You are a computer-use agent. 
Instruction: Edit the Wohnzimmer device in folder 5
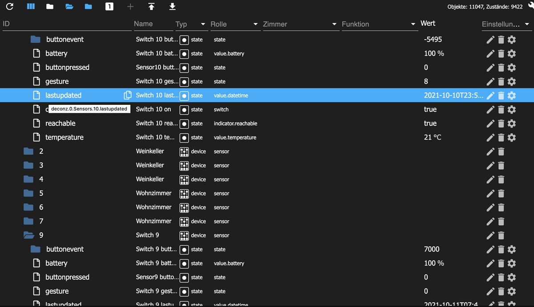(490, 194)
